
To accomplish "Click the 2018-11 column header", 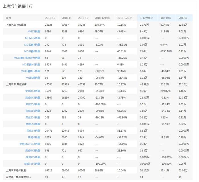I will [67, 18].
